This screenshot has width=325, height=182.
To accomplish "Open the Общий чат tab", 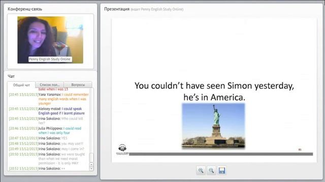I will [x=21, y=85].
